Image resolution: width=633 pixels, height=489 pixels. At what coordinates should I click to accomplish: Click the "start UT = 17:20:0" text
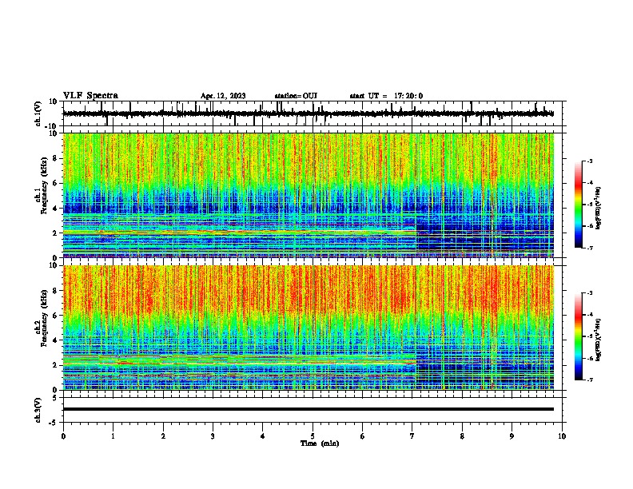pos(386,96)
